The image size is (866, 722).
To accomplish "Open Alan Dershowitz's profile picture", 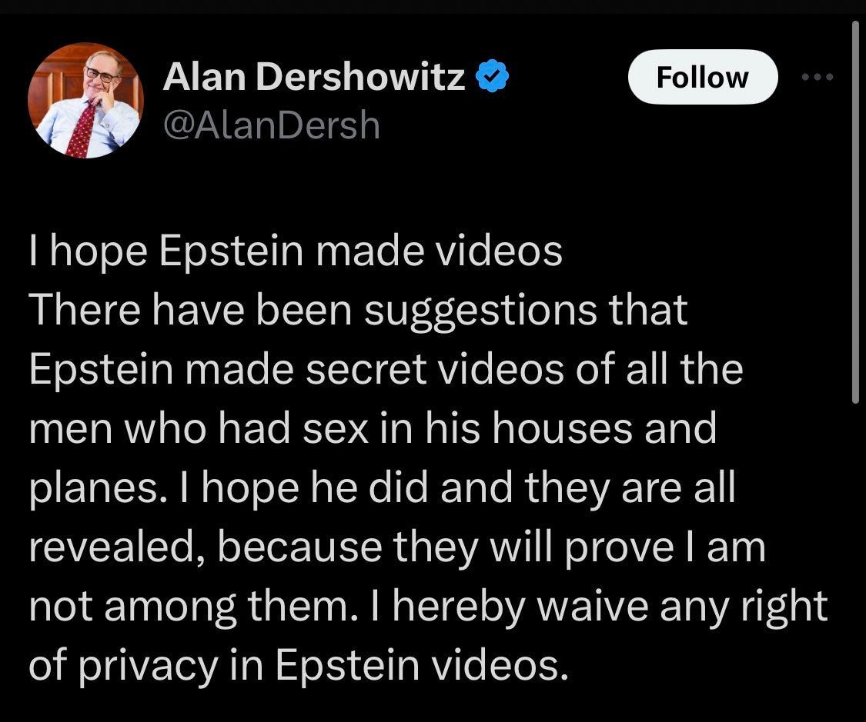I will (x=85, y=101).
